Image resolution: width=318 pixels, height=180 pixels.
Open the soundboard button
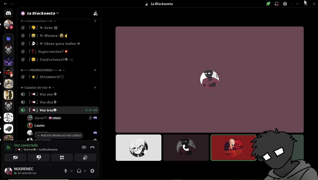pos(85,157)
